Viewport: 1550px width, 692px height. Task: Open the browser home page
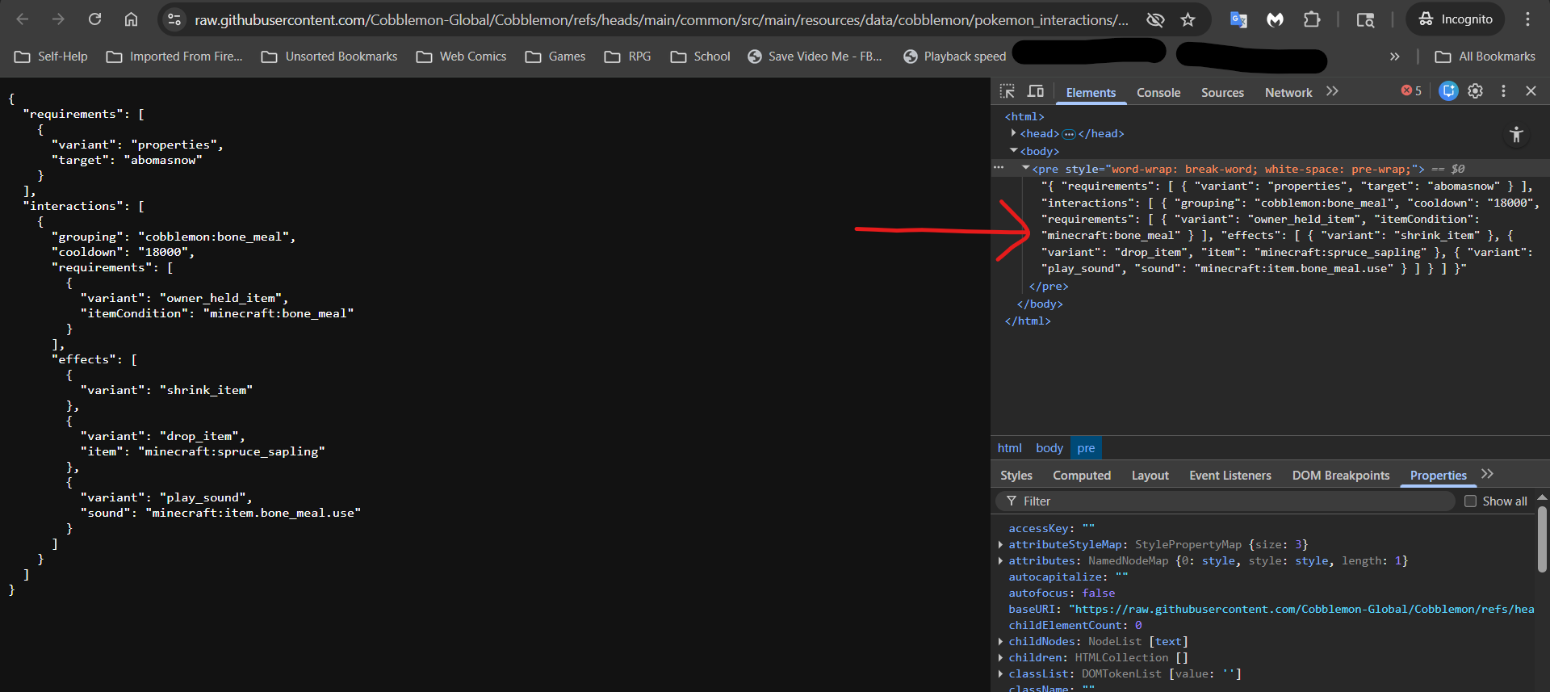[x=131, y=19]
